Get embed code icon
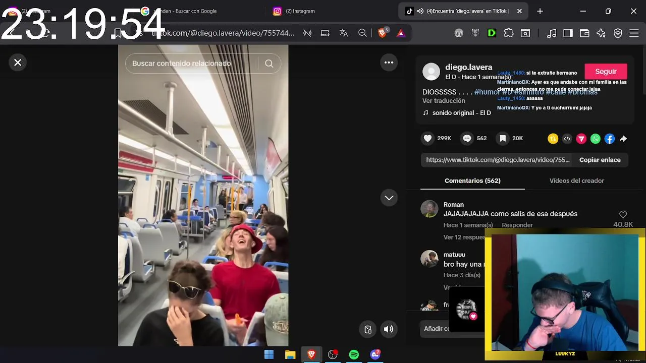Viewport: 646px width, 363px height. click(x=567, y=139)
